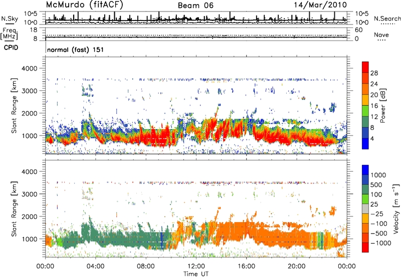Click the "-1000" tick on Velocity scale

pyautogui.click(x=381, y=243)
